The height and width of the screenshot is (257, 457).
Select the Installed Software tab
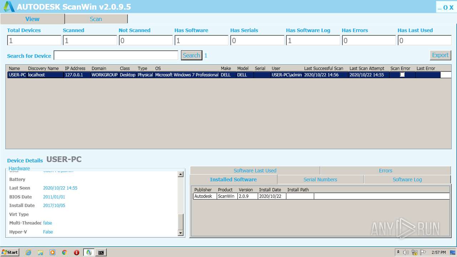tap(233, 180)
